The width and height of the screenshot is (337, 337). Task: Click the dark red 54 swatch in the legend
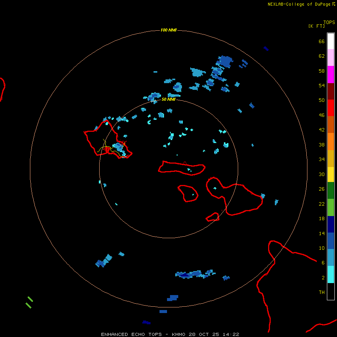[331, 91]
